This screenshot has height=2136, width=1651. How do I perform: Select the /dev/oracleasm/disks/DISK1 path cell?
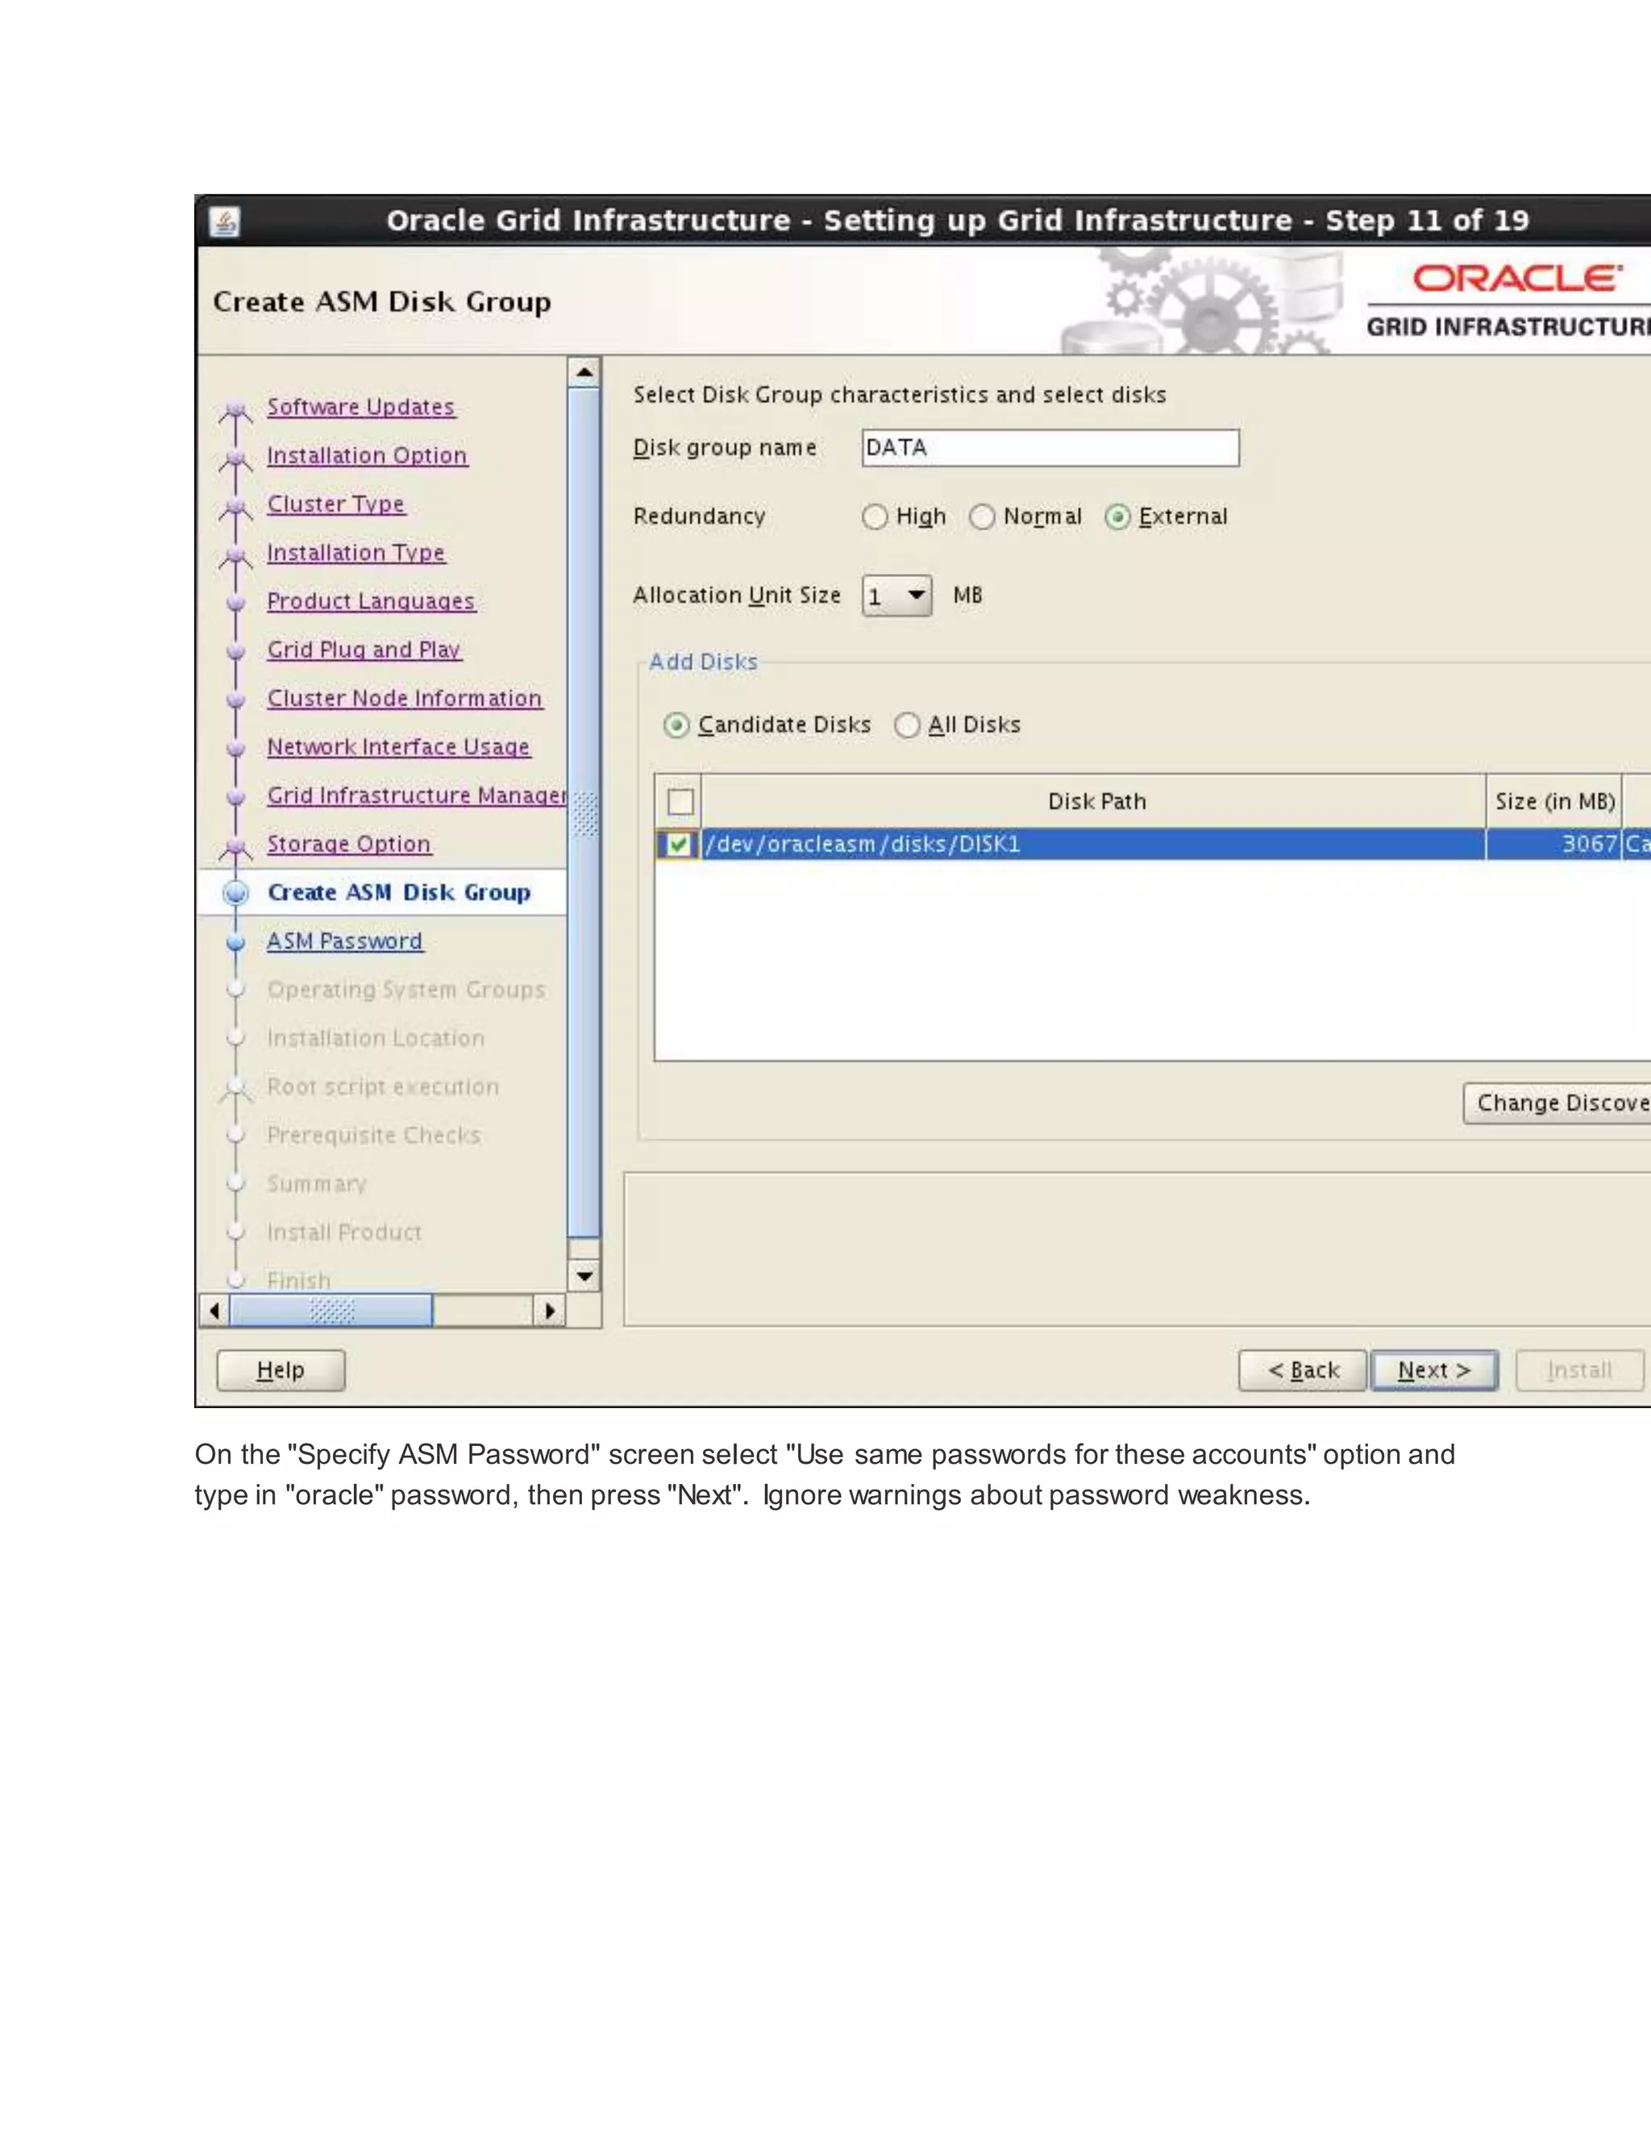point(1093,844)
